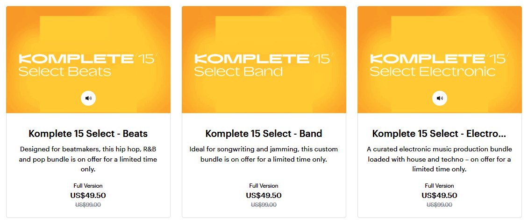Select the Electronic description about house and techno
528x224 pixels.
(439, 159)
